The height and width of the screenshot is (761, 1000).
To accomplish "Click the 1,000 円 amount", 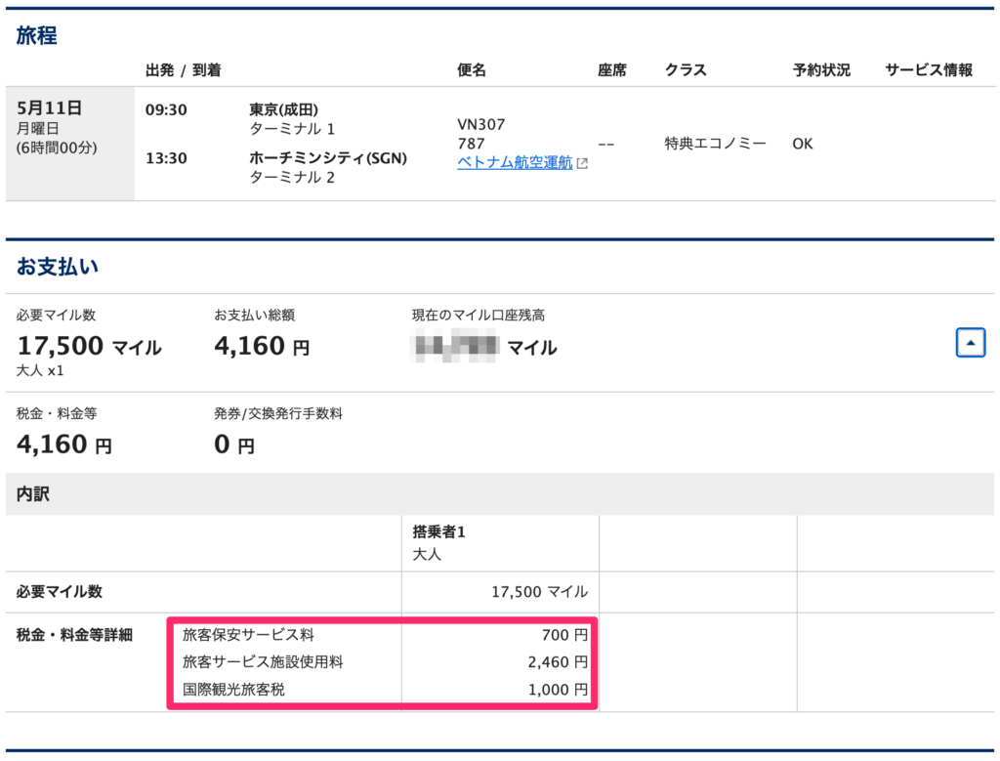I will click(558, 690).
